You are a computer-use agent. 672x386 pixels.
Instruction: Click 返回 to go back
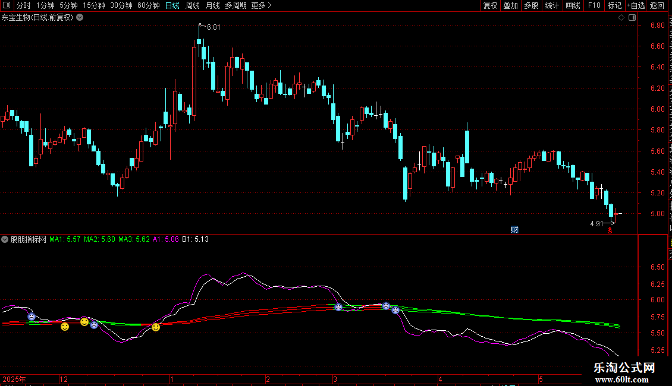pos(657,5)
